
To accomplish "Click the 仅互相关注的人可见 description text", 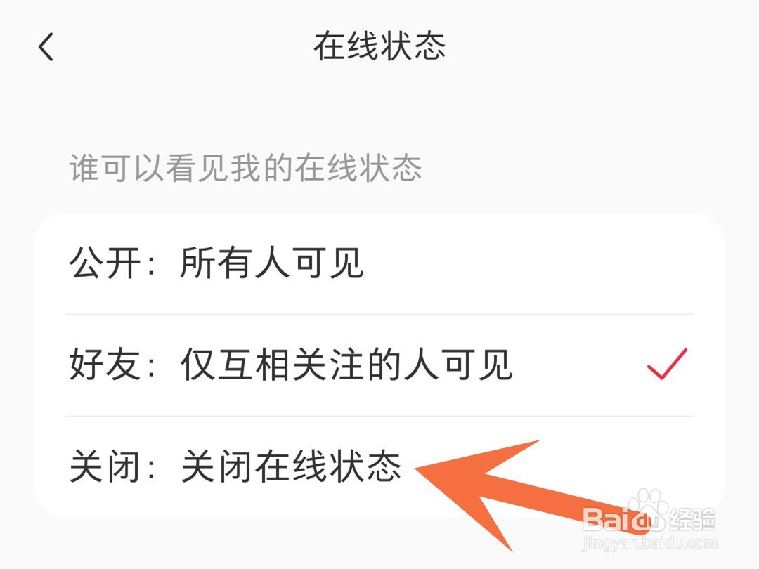I will [346, 365].
